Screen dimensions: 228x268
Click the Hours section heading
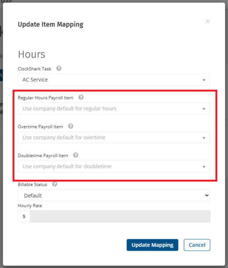[32, 54]
